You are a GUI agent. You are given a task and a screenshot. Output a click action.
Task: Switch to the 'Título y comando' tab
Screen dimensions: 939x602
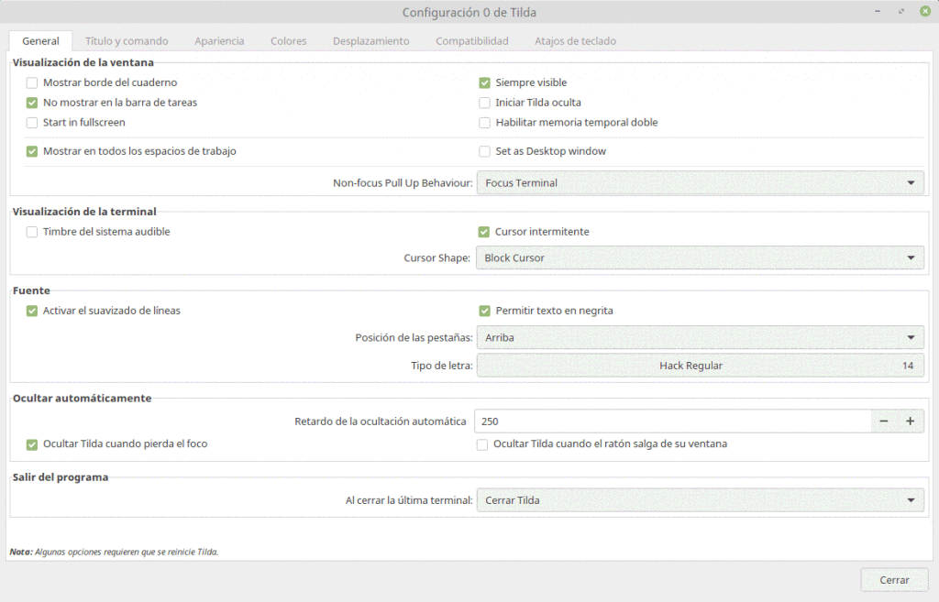click(127, 40)
